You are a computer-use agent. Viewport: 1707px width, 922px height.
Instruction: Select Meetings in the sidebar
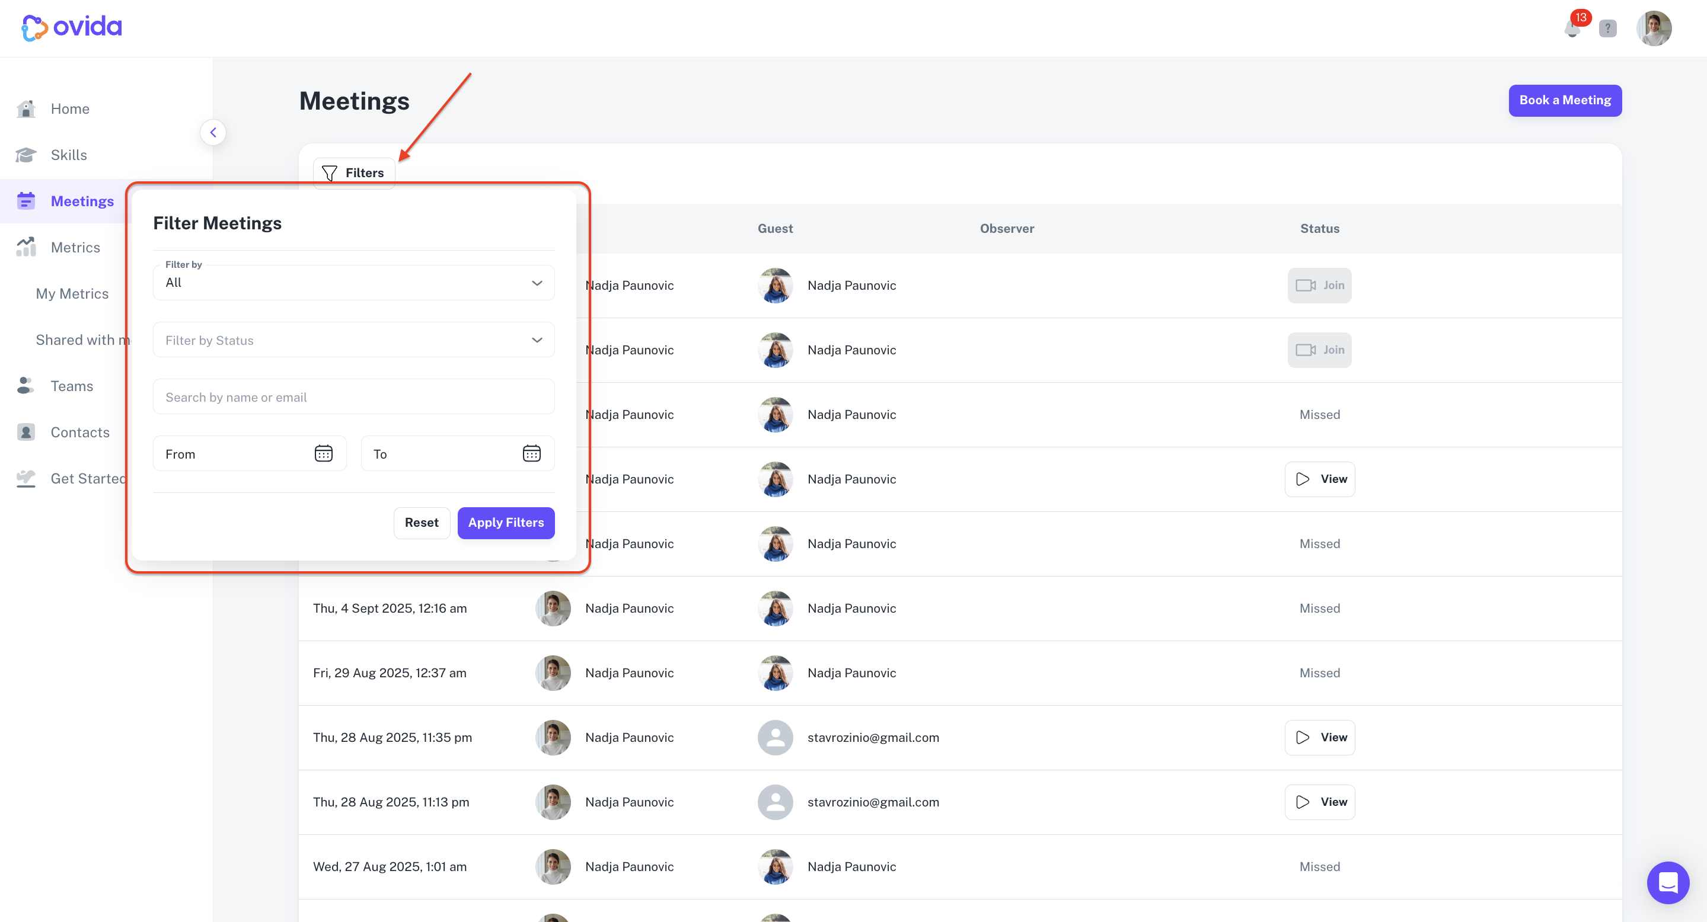pyautogui.click(x=82, y=201)
